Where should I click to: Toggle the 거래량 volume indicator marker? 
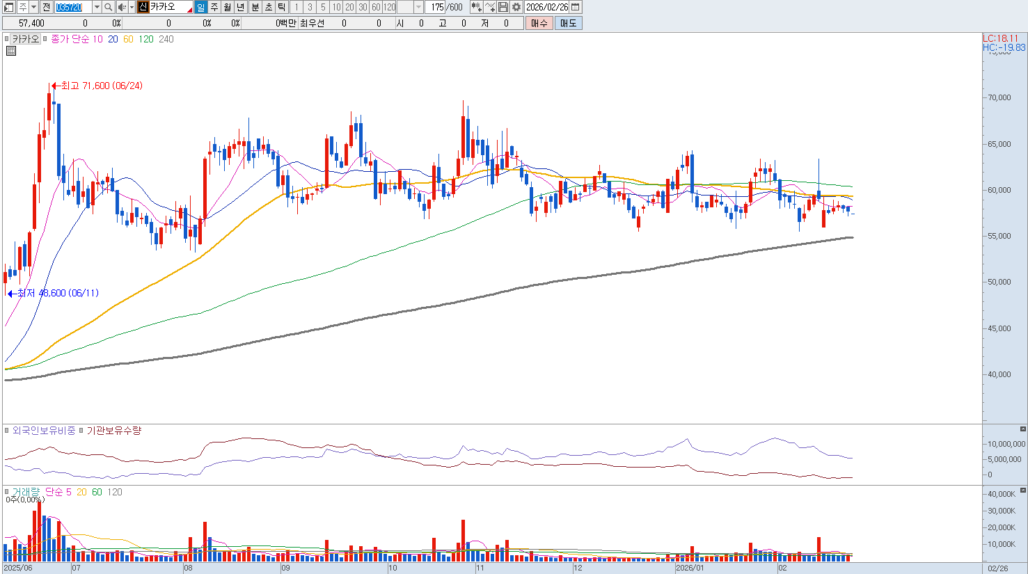click(x=7, y=492)
